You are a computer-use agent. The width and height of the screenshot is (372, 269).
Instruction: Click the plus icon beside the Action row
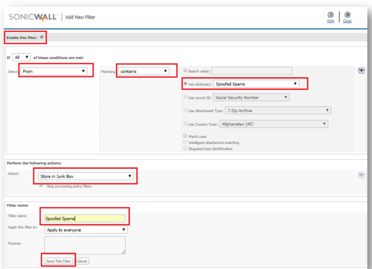coord(362,175)
